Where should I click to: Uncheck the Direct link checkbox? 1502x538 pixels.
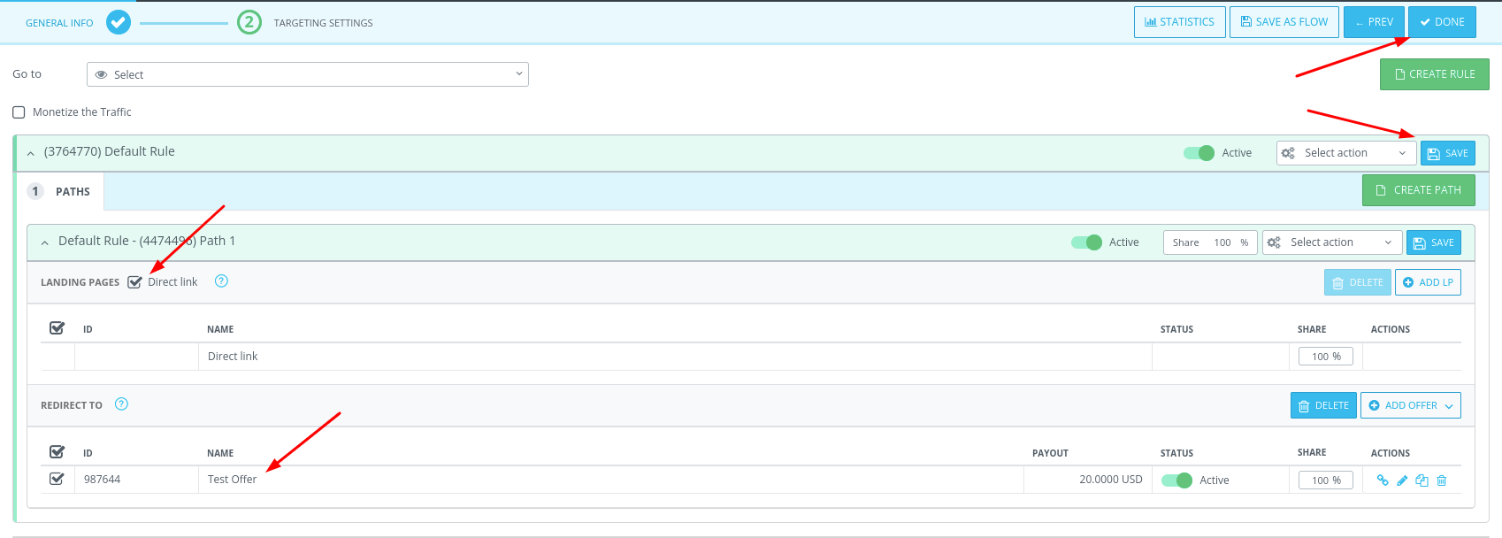pyautogui.click(x=135, y=282)
